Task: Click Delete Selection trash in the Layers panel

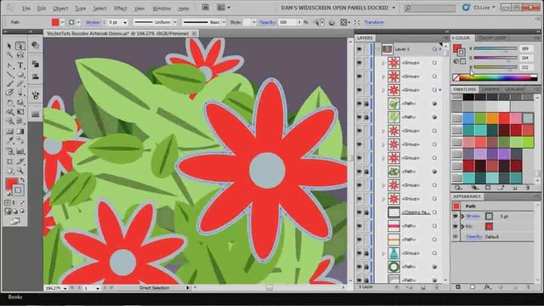Action: [437, 287]
